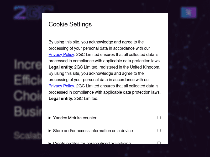Expand Create profiles for personalised advertising triangle
The height and width of the screenshot is (157, 210).
click(50, 143)
